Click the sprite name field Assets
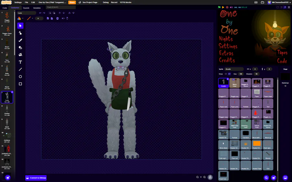Image resolution: width=292 pixels, height=182 pixels. [x=234, y=69]
